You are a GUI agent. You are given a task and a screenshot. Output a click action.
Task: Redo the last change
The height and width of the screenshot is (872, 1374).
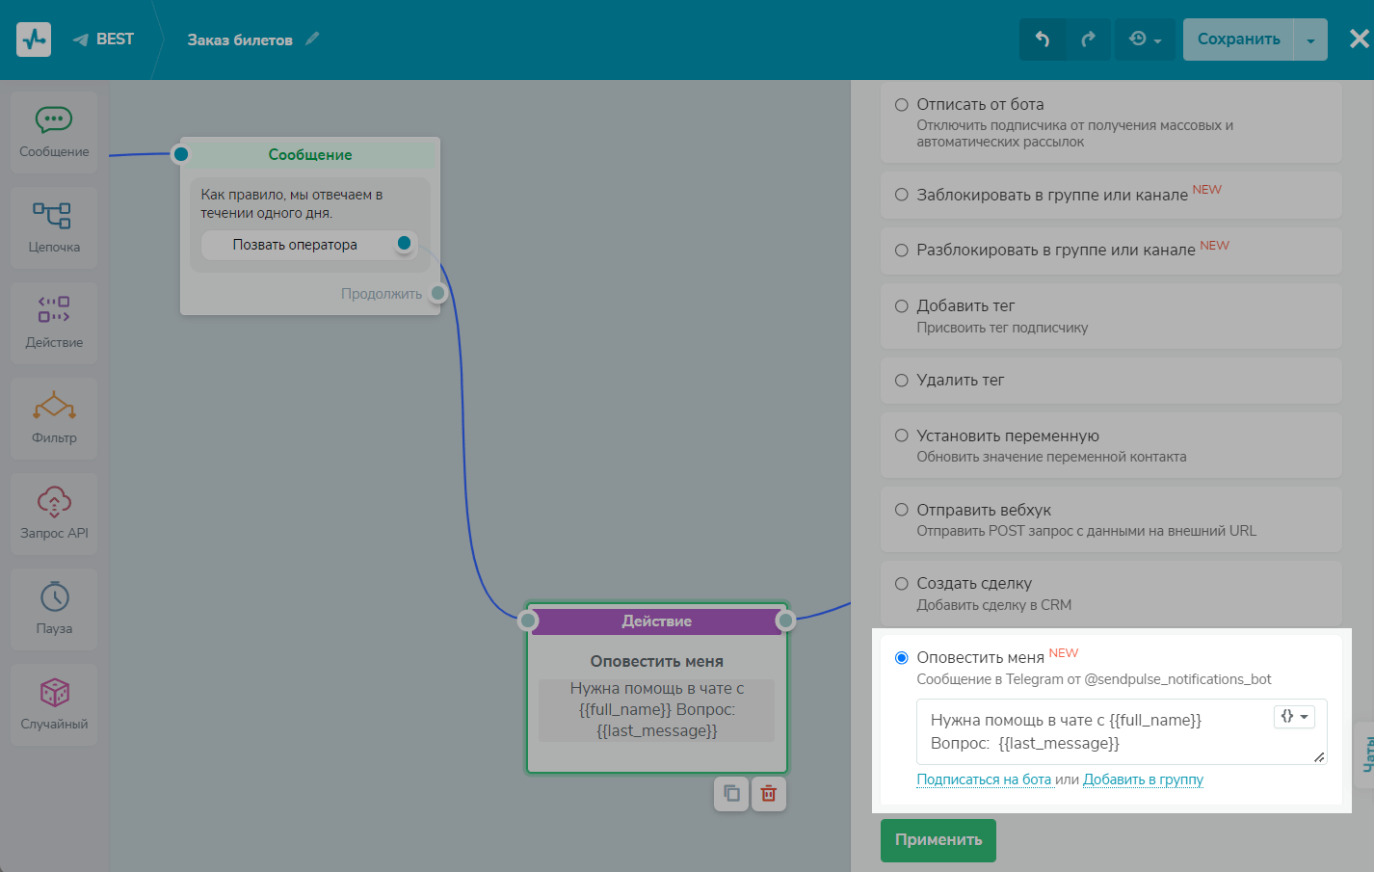click(1089, 40)
